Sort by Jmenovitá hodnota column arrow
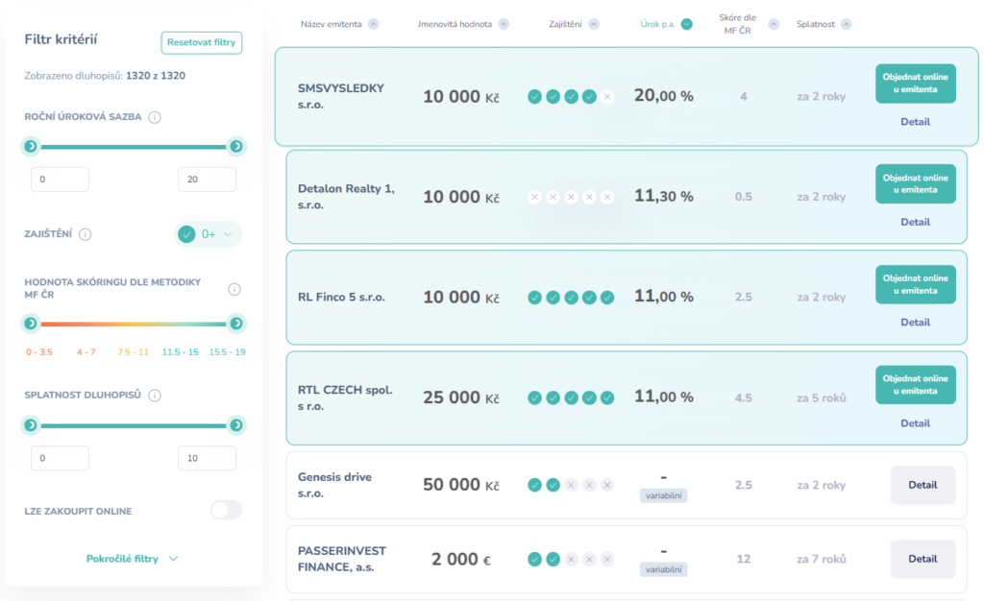Image resolution: width=984 pixels, height=601 pixels. click(x=504, y=24)
